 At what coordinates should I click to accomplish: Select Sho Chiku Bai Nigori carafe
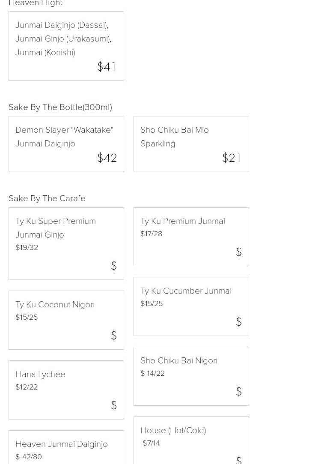point(179,360)
